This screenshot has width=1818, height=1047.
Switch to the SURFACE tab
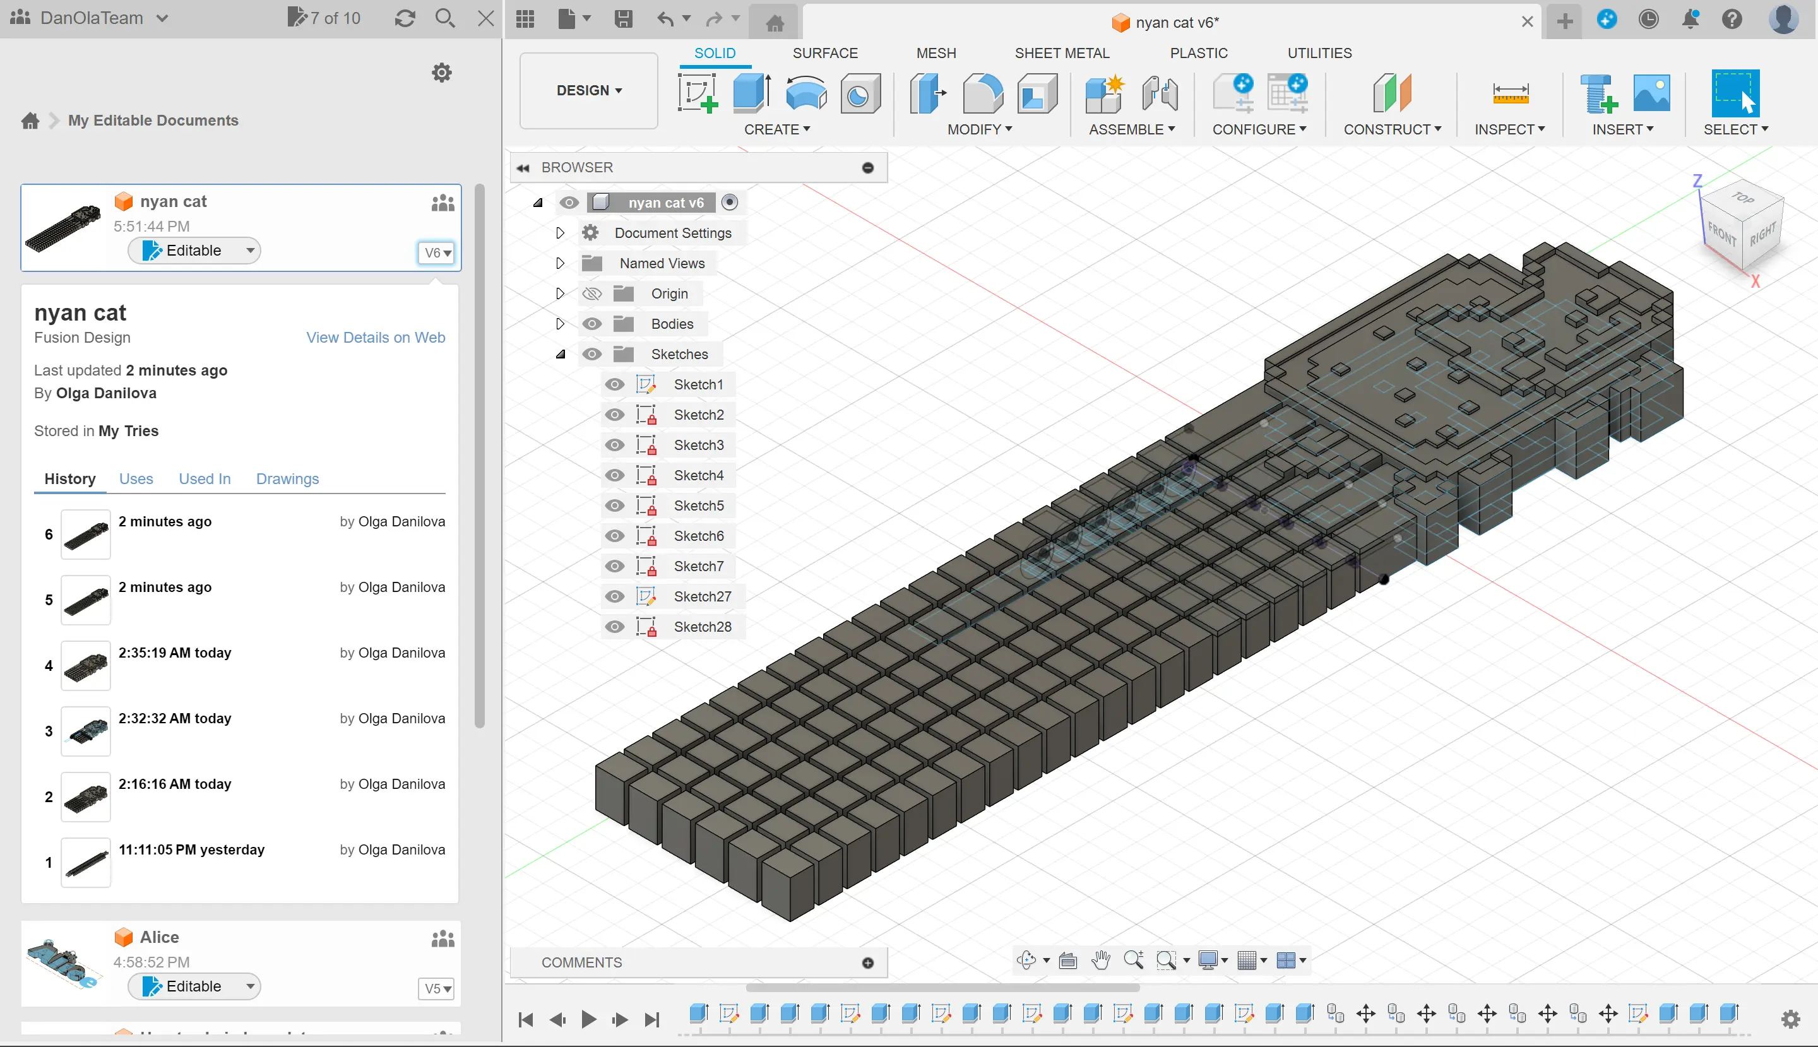click(x=825, y=52)
